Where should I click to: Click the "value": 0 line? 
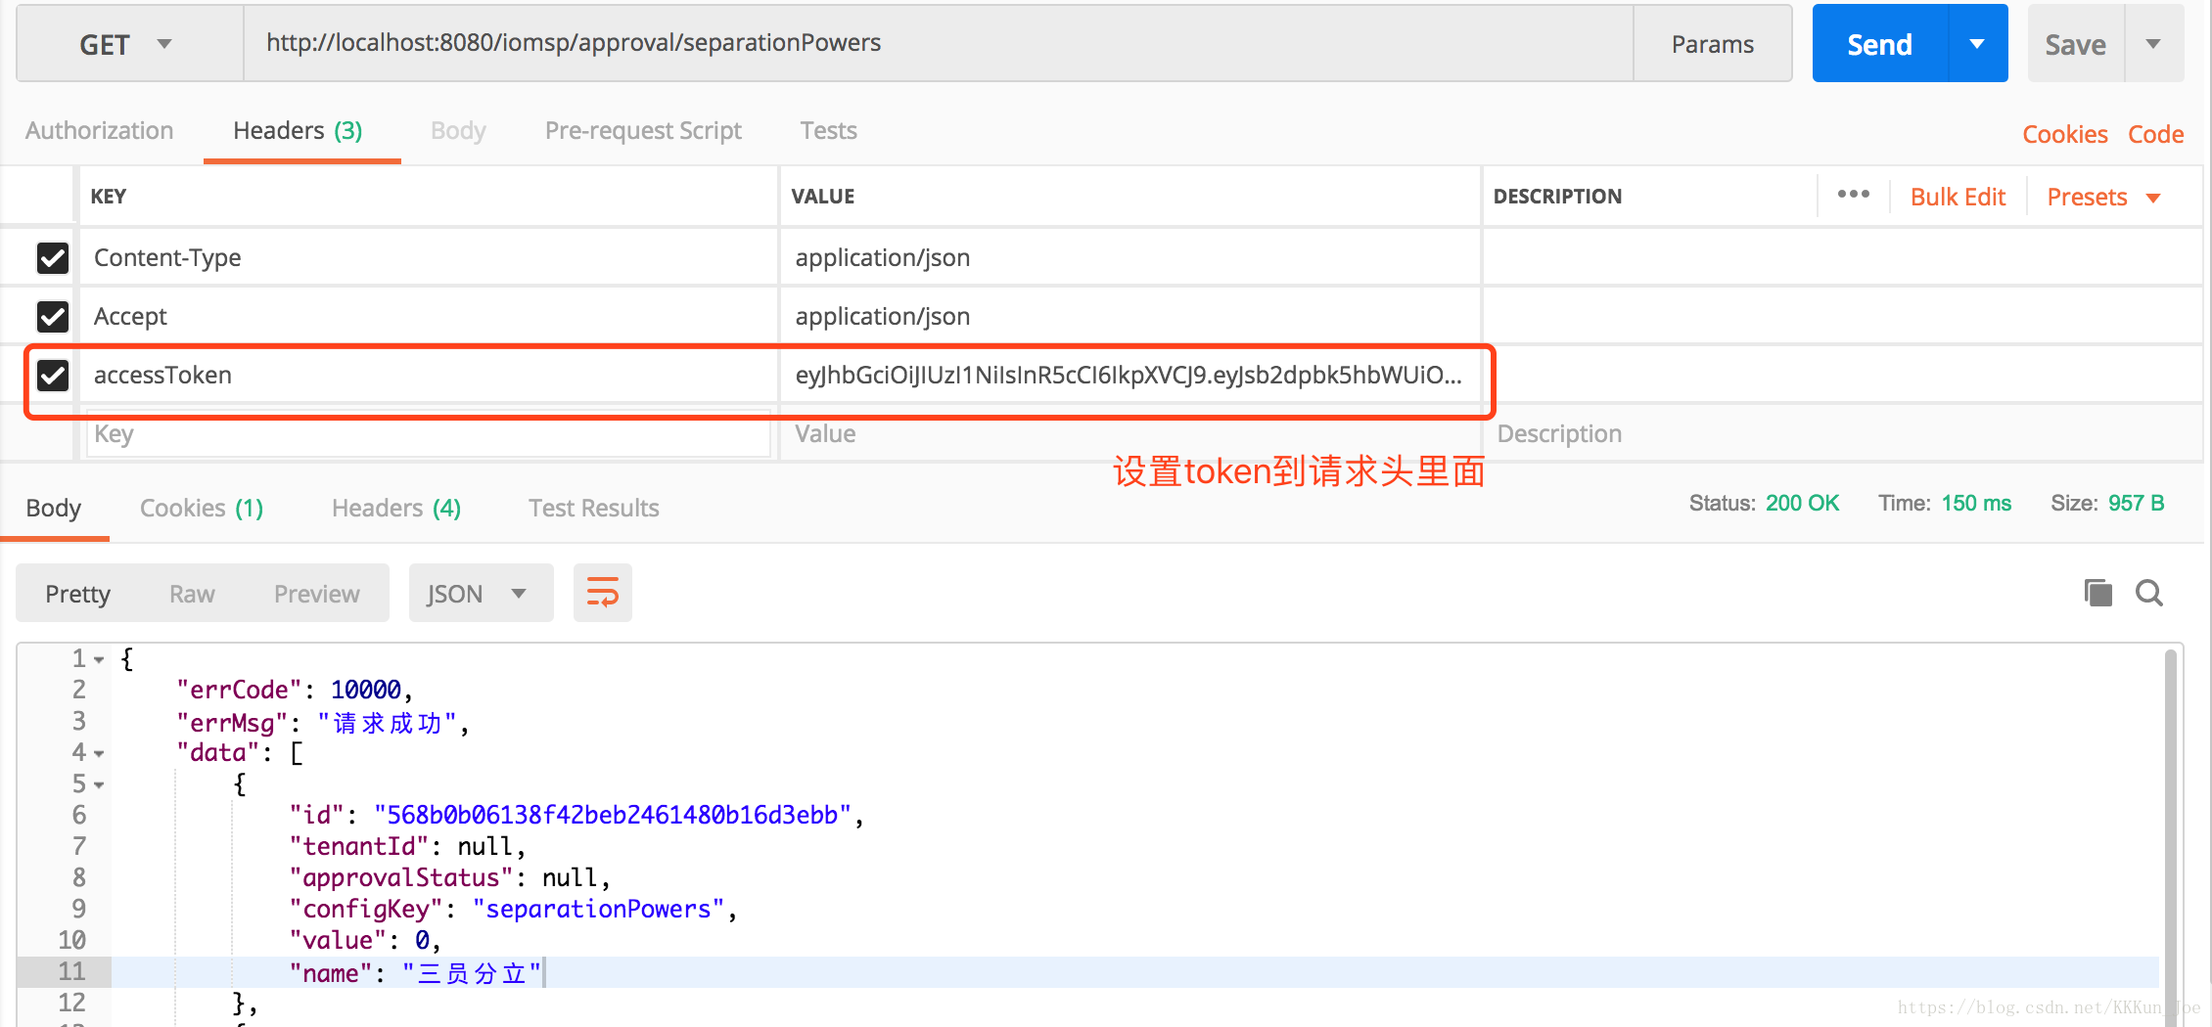click(x=365, y=941)
